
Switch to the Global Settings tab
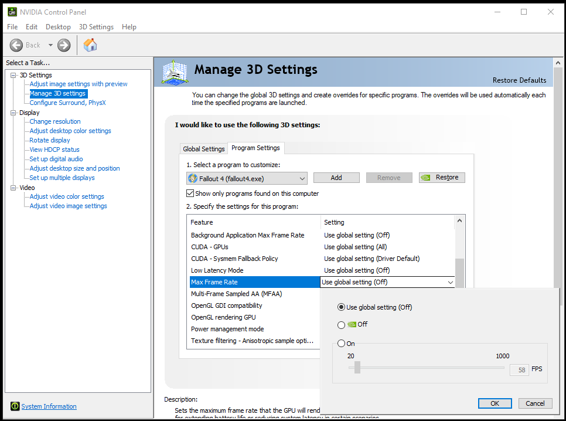click(x=203, y=149)
